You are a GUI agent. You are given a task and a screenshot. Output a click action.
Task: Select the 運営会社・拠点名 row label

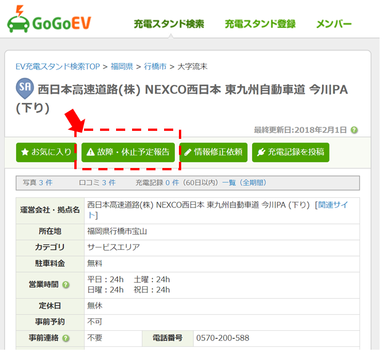click(50, 210)
